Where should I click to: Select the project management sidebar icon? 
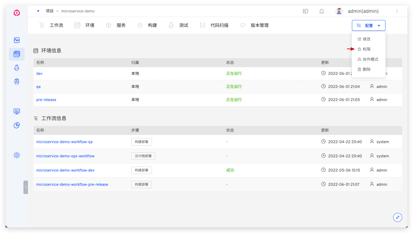pos(16,54)
